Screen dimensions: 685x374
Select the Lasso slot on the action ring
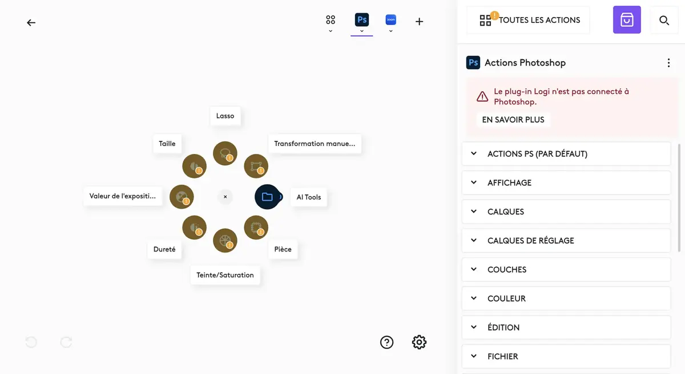225,153
